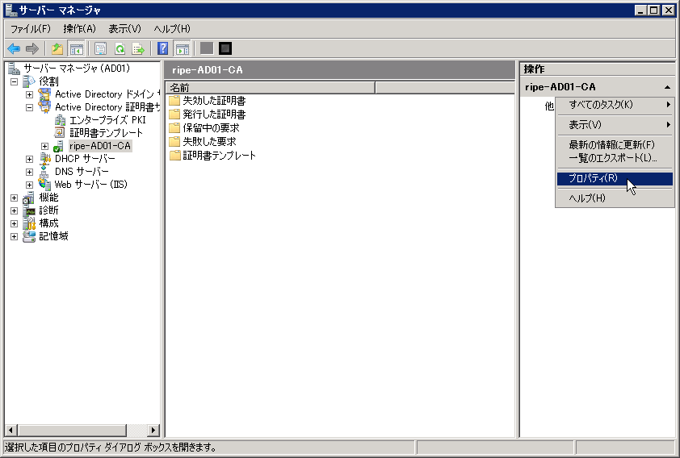Collapse the 役割 node

pyautogui.click(x=14, y=81)
